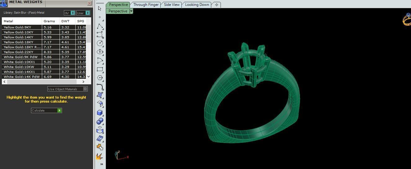This screenshot has width=411, height=169.
Task: Select the puzzle piece join tool
Action: coord(100,147)
